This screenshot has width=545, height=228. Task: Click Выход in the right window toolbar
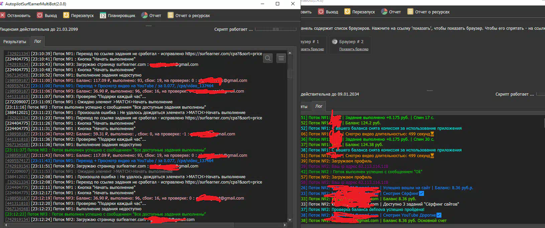[328, 12]
